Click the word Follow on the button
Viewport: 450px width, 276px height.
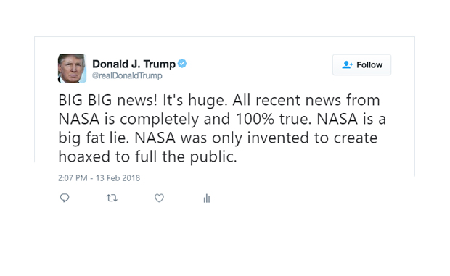(x=369, y=64)
